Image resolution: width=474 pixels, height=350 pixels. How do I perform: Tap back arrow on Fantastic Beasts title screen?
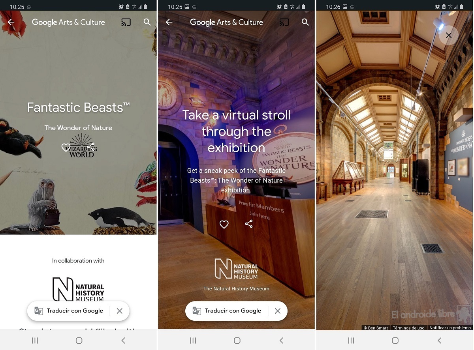[x=11, y=22]
